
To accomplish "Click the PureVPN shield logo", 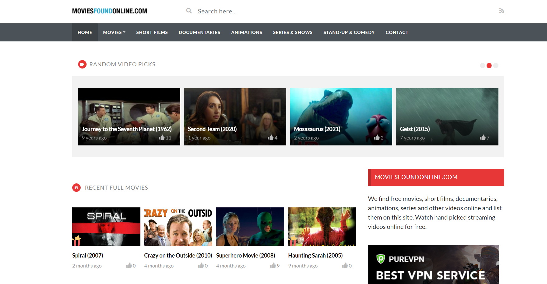I will (x=381, y=259).
